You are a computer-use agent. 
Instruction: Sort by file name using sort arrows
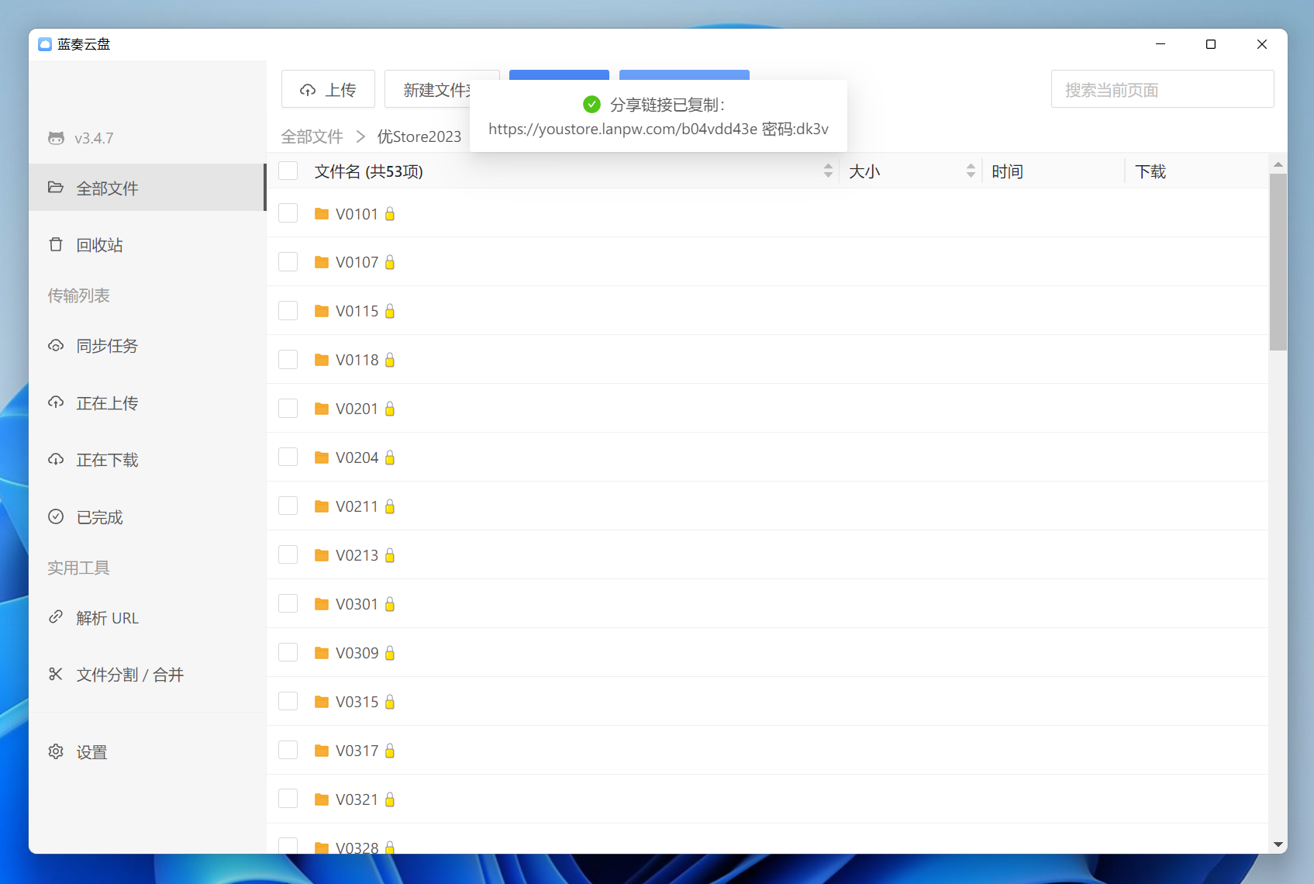tap(828, 171)
